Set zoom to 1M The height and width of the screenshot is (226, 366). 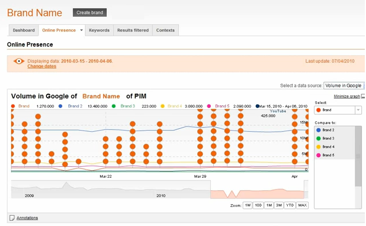(269, 205)
